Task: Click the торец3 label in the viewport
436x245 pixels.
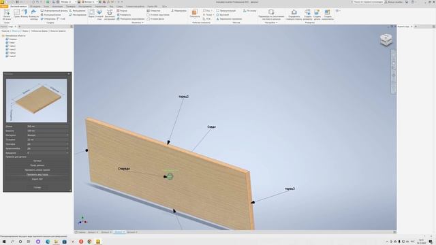Action: pyautogui.click(x=290, y=189)
